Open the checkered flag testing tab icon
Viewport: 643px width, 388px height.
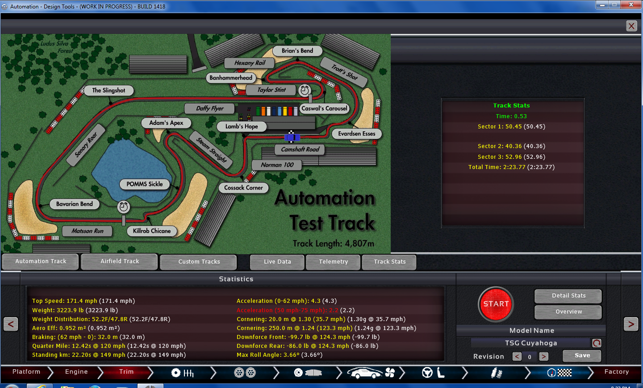tap(559, 372)
